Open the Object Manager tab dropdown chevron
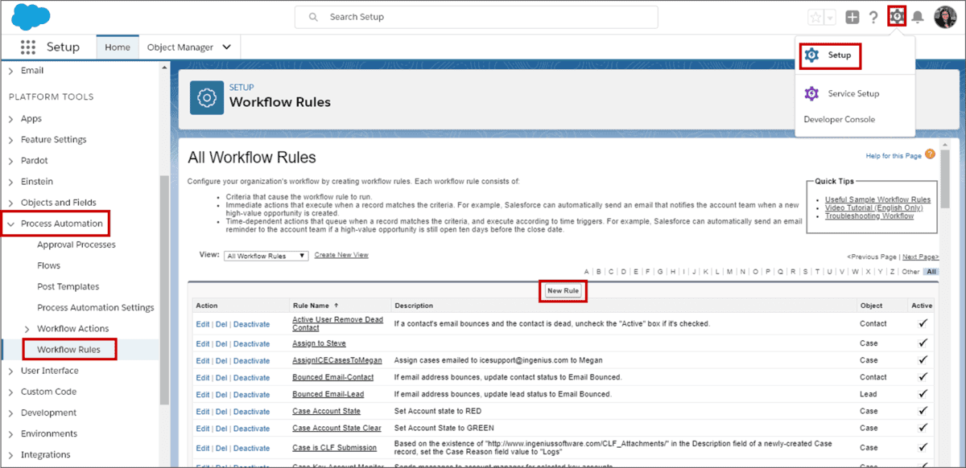This screenshot has width=966, height=468. 226,47
